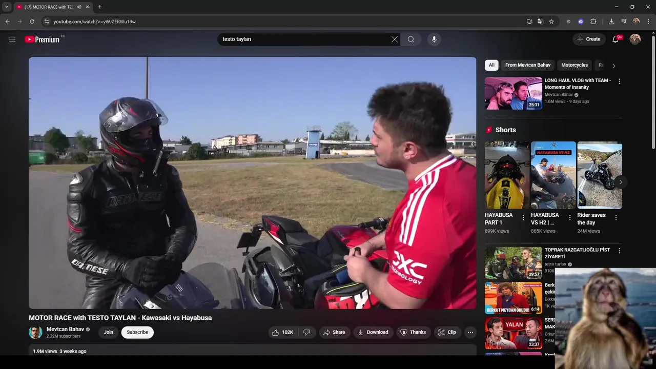The height and width of the screenshot is (369, 656).
Task: Open more actions ellipsis below video
Action: [470, 332]
